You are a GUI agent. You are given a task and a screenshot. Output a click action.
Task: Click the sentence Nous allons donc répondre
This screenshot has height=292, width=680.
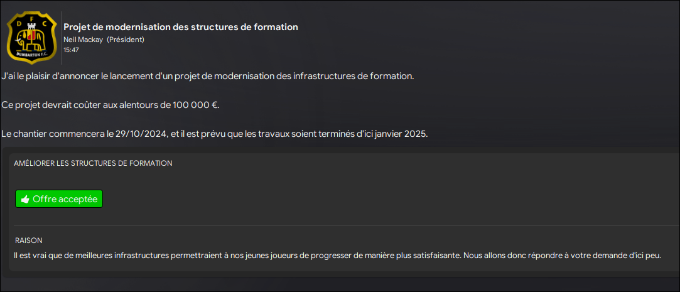562,255
